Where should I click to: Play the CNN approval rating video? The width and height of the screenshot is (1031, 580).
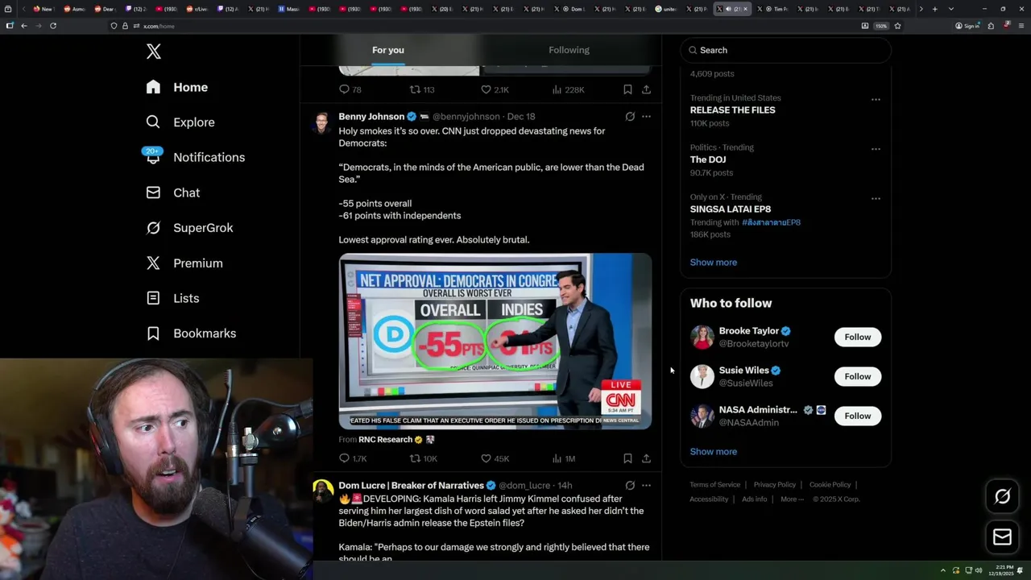[495, 341]
